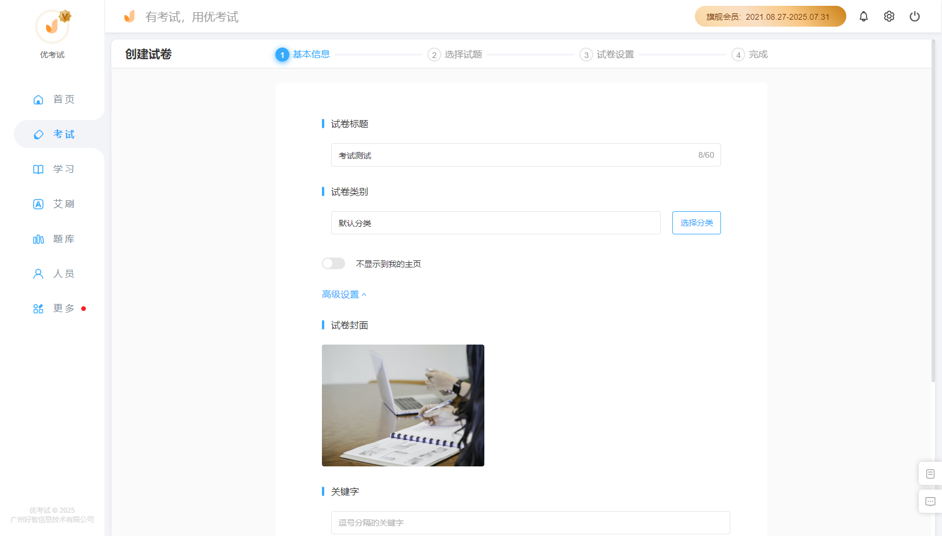Open the 首页 home icon
Viewport: 942px width, 536px height.
(x=38, y=100)
